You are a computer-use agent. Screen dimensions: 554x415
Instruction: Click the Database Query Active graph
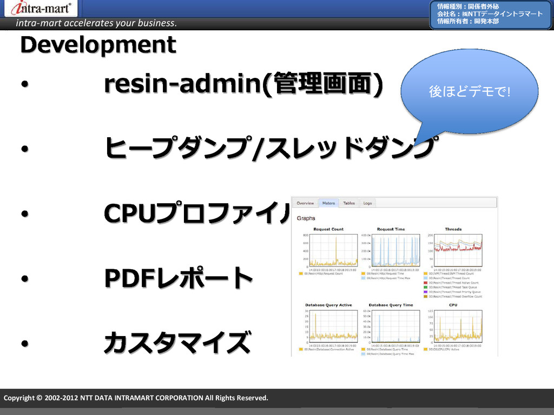(333, 326)
